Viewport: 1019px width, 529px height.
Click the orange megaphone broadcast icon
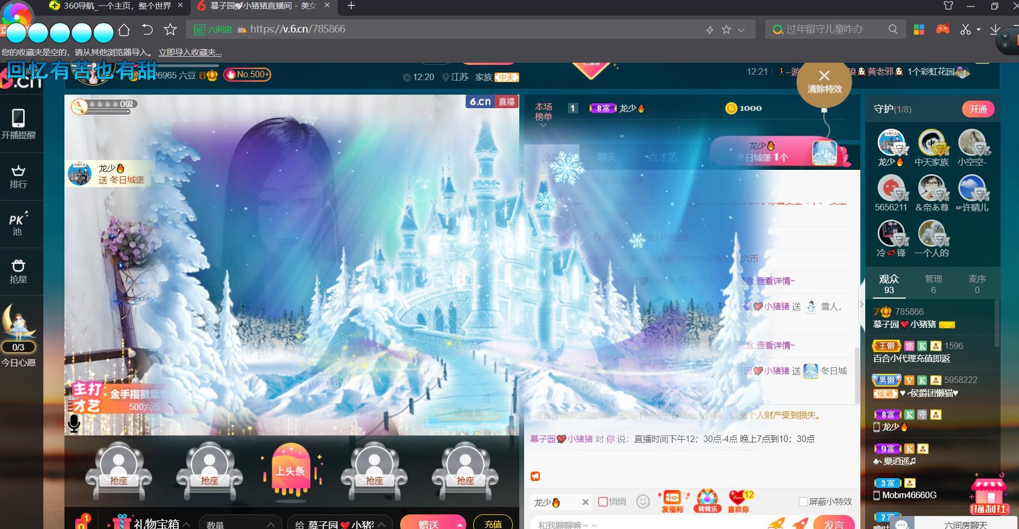pyautogui.click(x=535, y=476)
